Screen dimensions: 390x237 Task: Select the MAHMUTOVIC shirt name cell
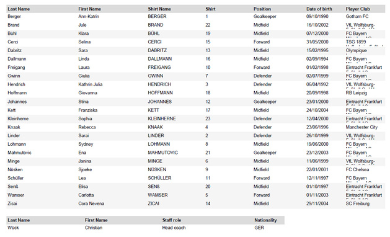163,153
